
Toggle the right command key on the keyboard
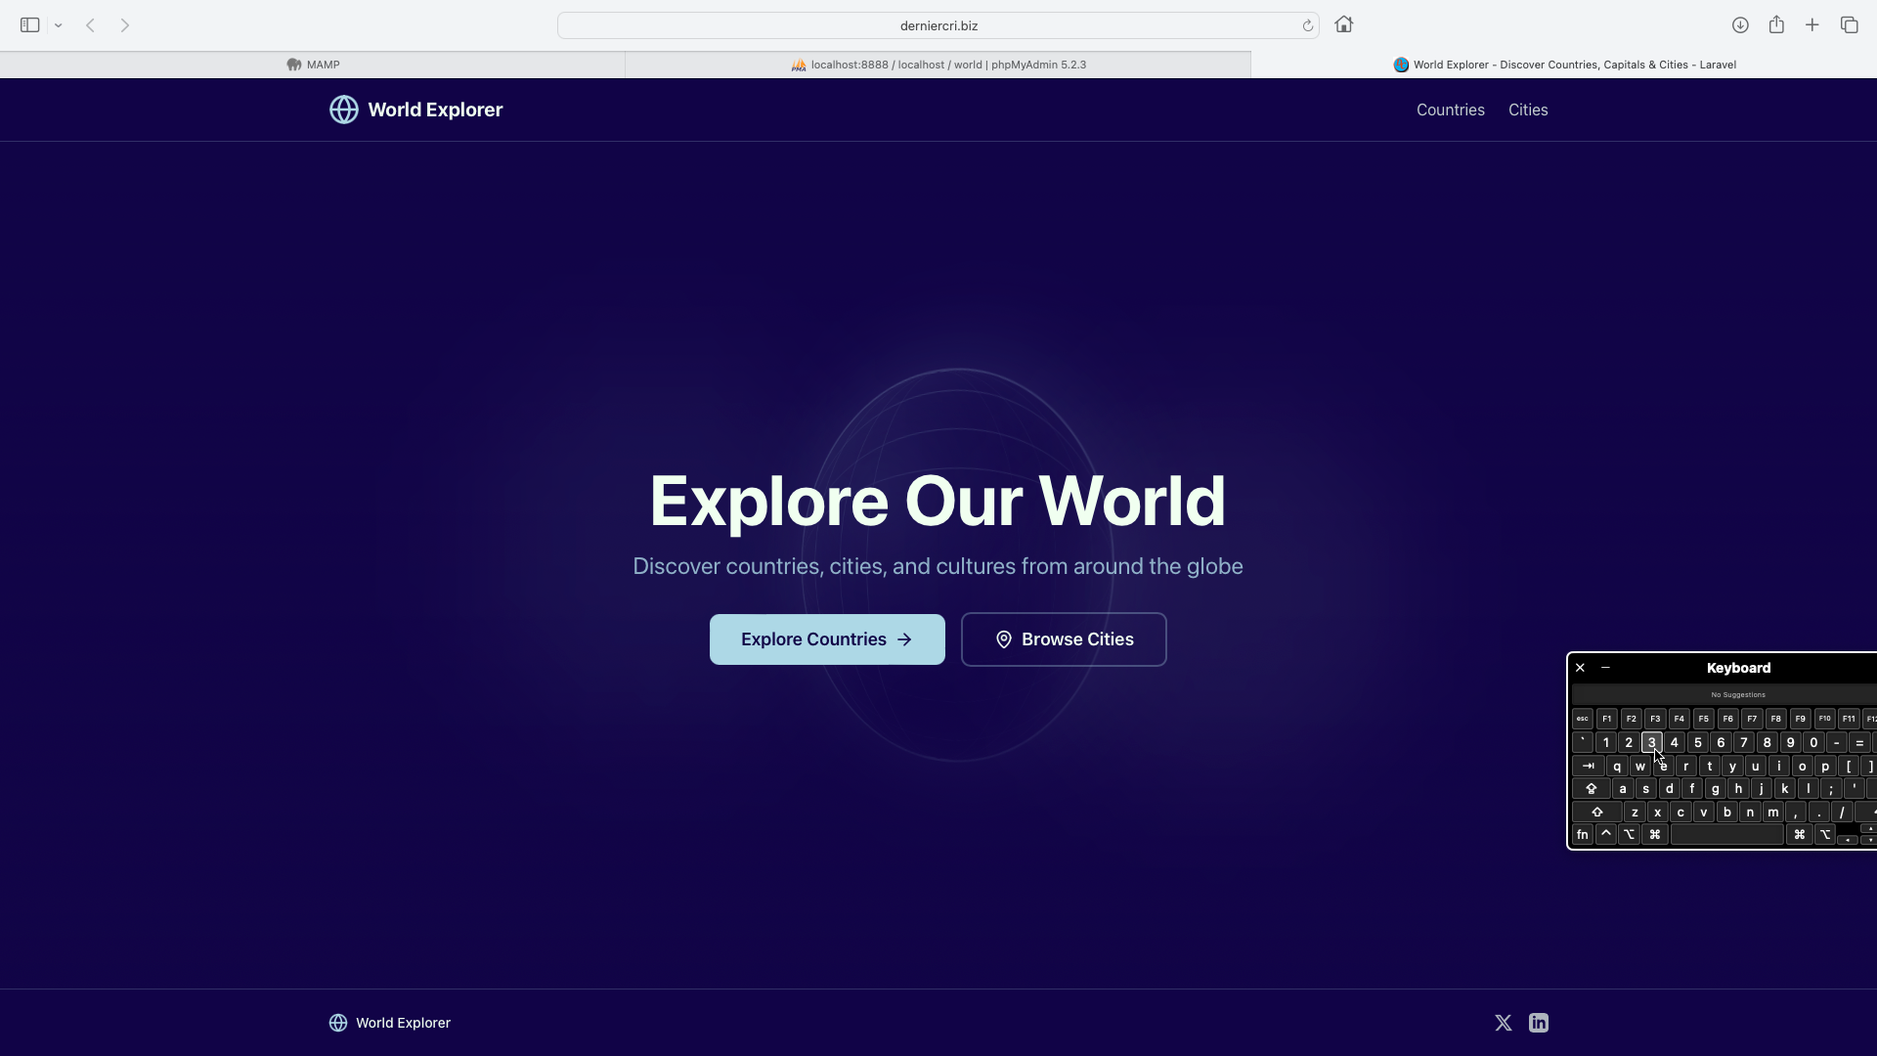(x=1800, y=834)
